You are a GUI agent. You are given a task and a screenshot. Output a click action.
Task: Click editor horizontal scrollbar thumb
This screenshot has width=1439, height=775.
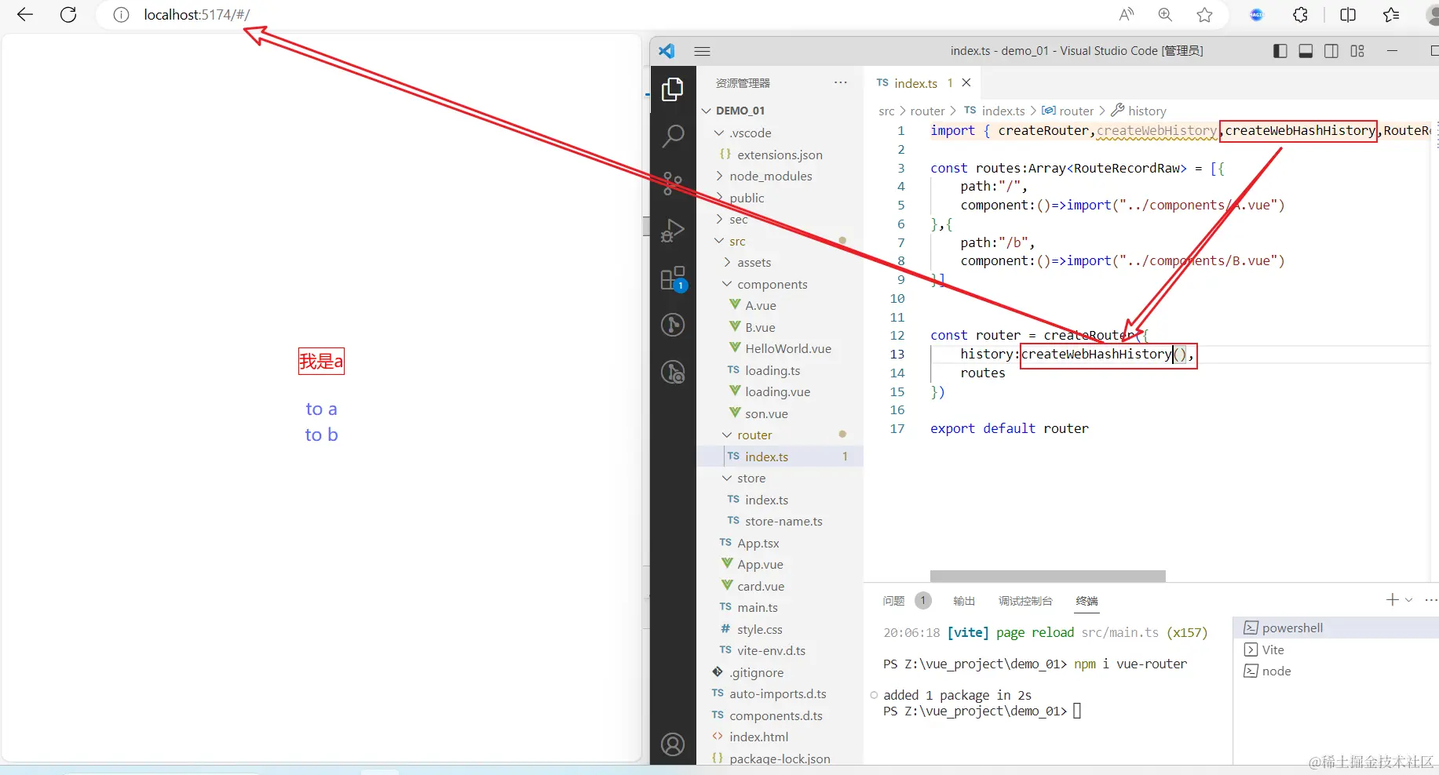(1047, 576)
